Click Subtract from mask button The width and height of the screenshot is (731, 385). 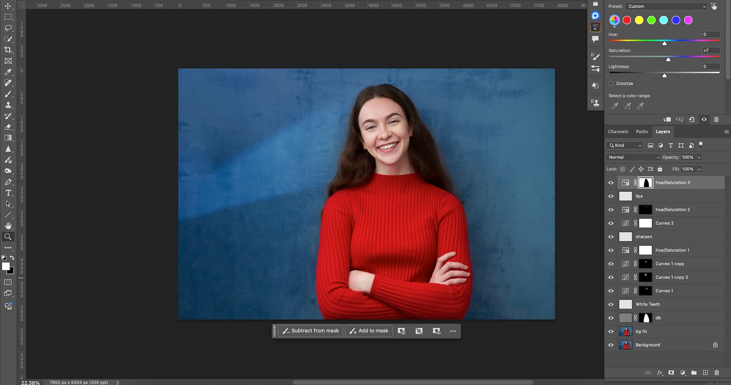311,331
